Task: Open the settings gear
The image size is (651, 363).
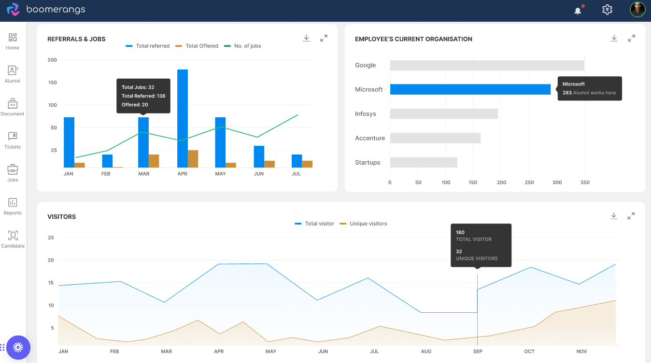Action: pyautogui.click(x=607, y=10)
